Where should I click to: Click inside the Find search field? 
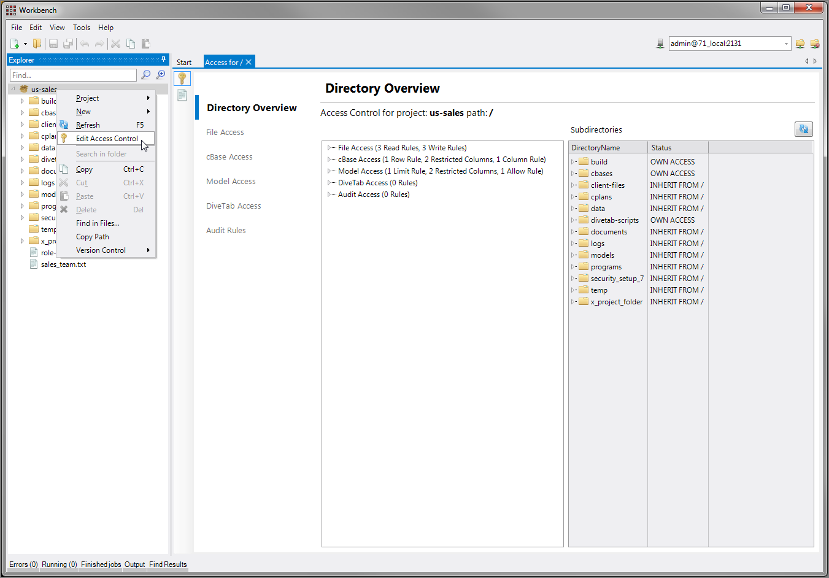coord(72,74)
